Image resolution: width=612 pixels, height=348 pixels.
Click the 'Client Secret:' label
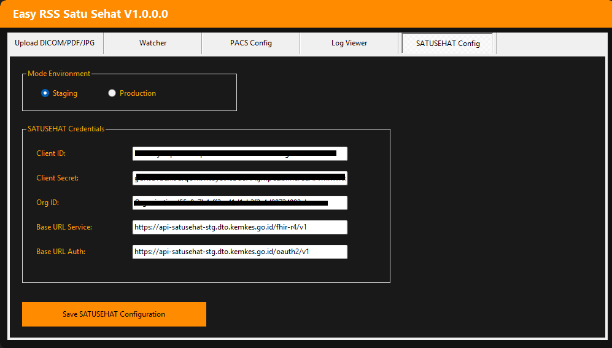coord(57,178)
